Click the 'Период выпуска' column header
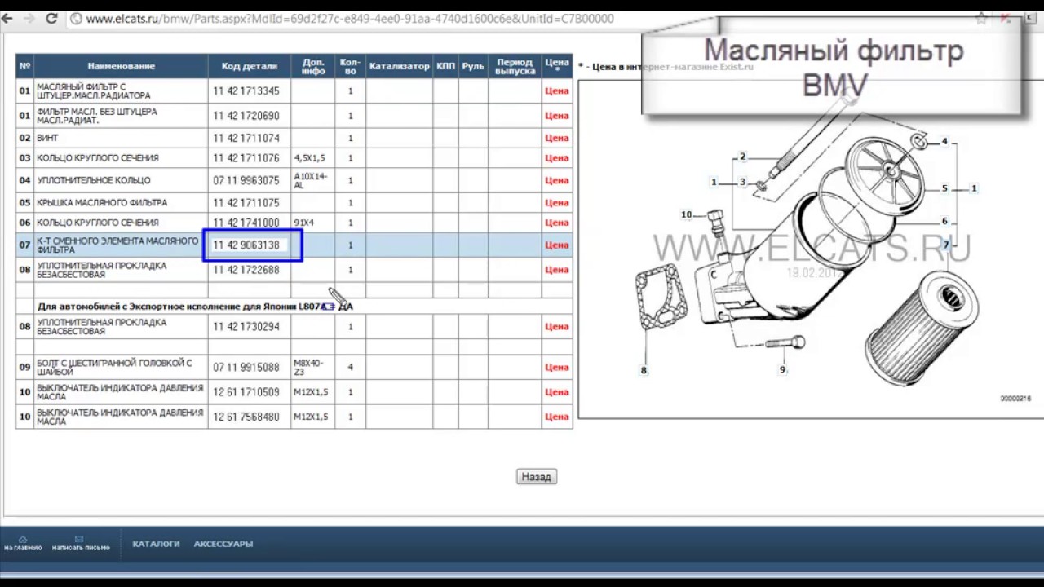 [515, 66]
